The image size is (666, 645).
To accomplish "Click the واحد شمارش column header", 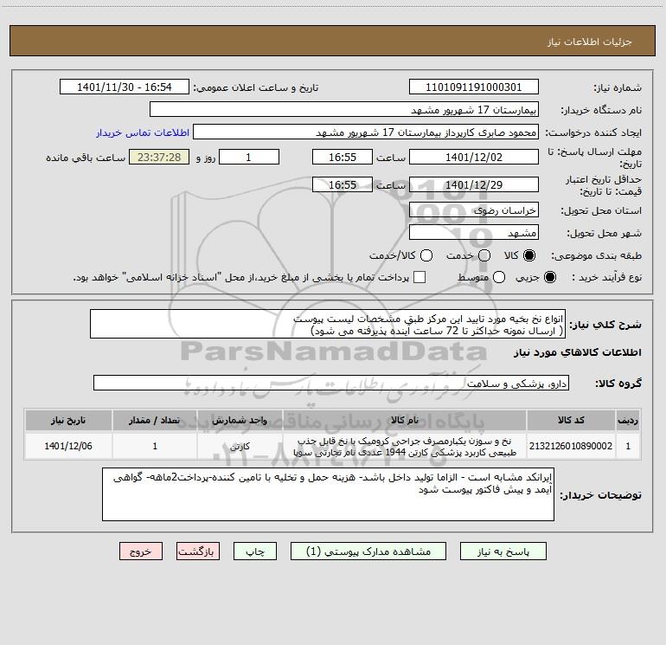I will pyautogui.click(x=240, y=420).
